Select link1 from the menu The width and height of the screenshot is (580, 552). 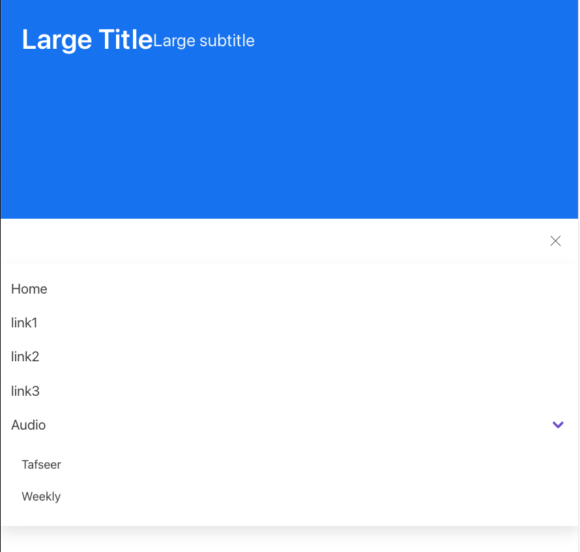[x=24, y=323]
